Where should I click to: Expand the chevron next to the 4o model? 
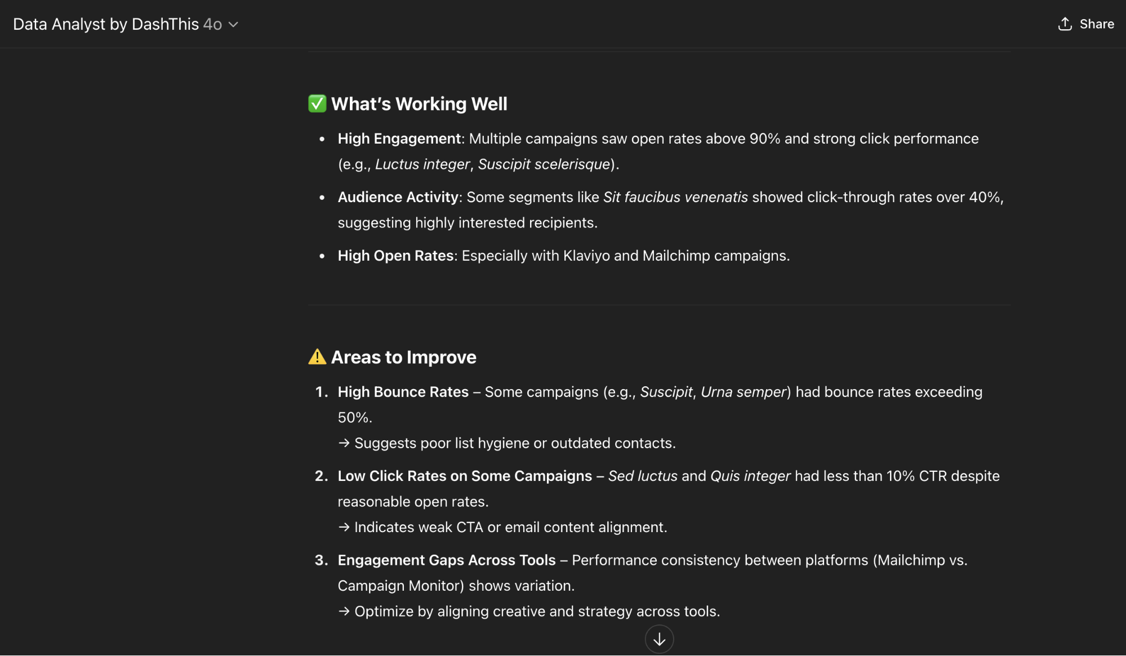[x=233, y=24]
